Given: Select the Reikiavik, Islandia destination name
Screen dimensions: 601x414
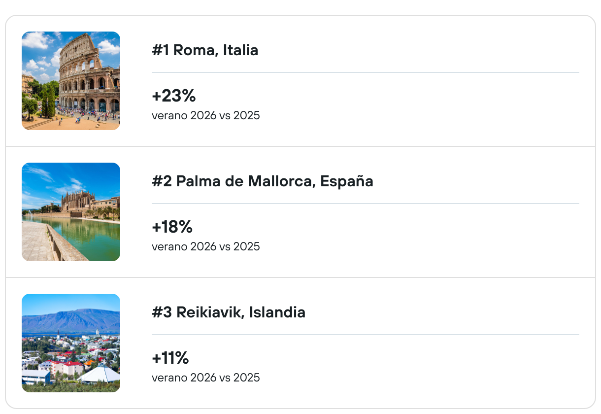Looking at the screenshot, I should pos(240,312).
